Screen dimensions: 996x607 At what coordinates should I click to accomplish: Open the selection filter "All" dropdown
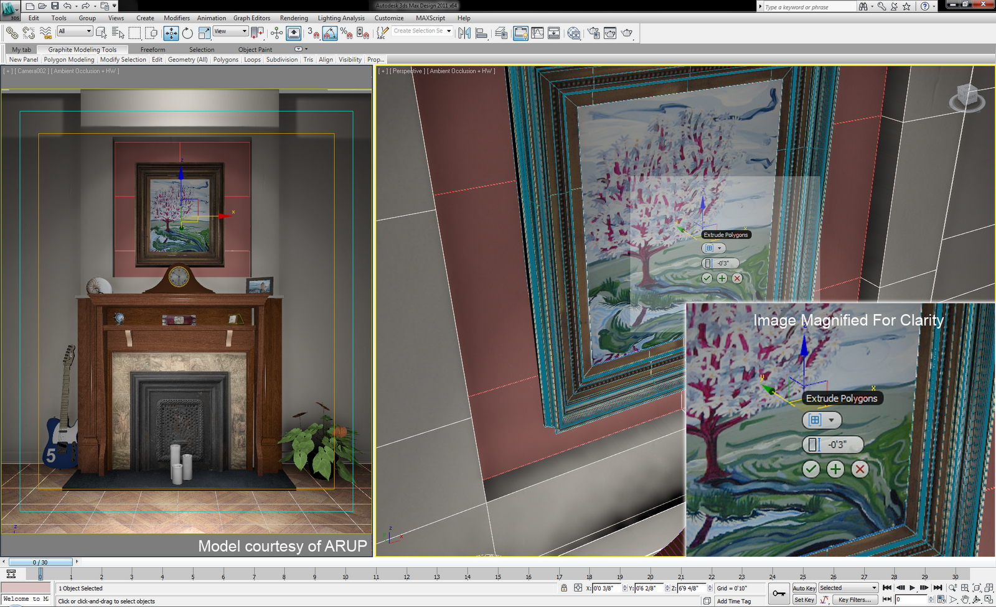75,31
